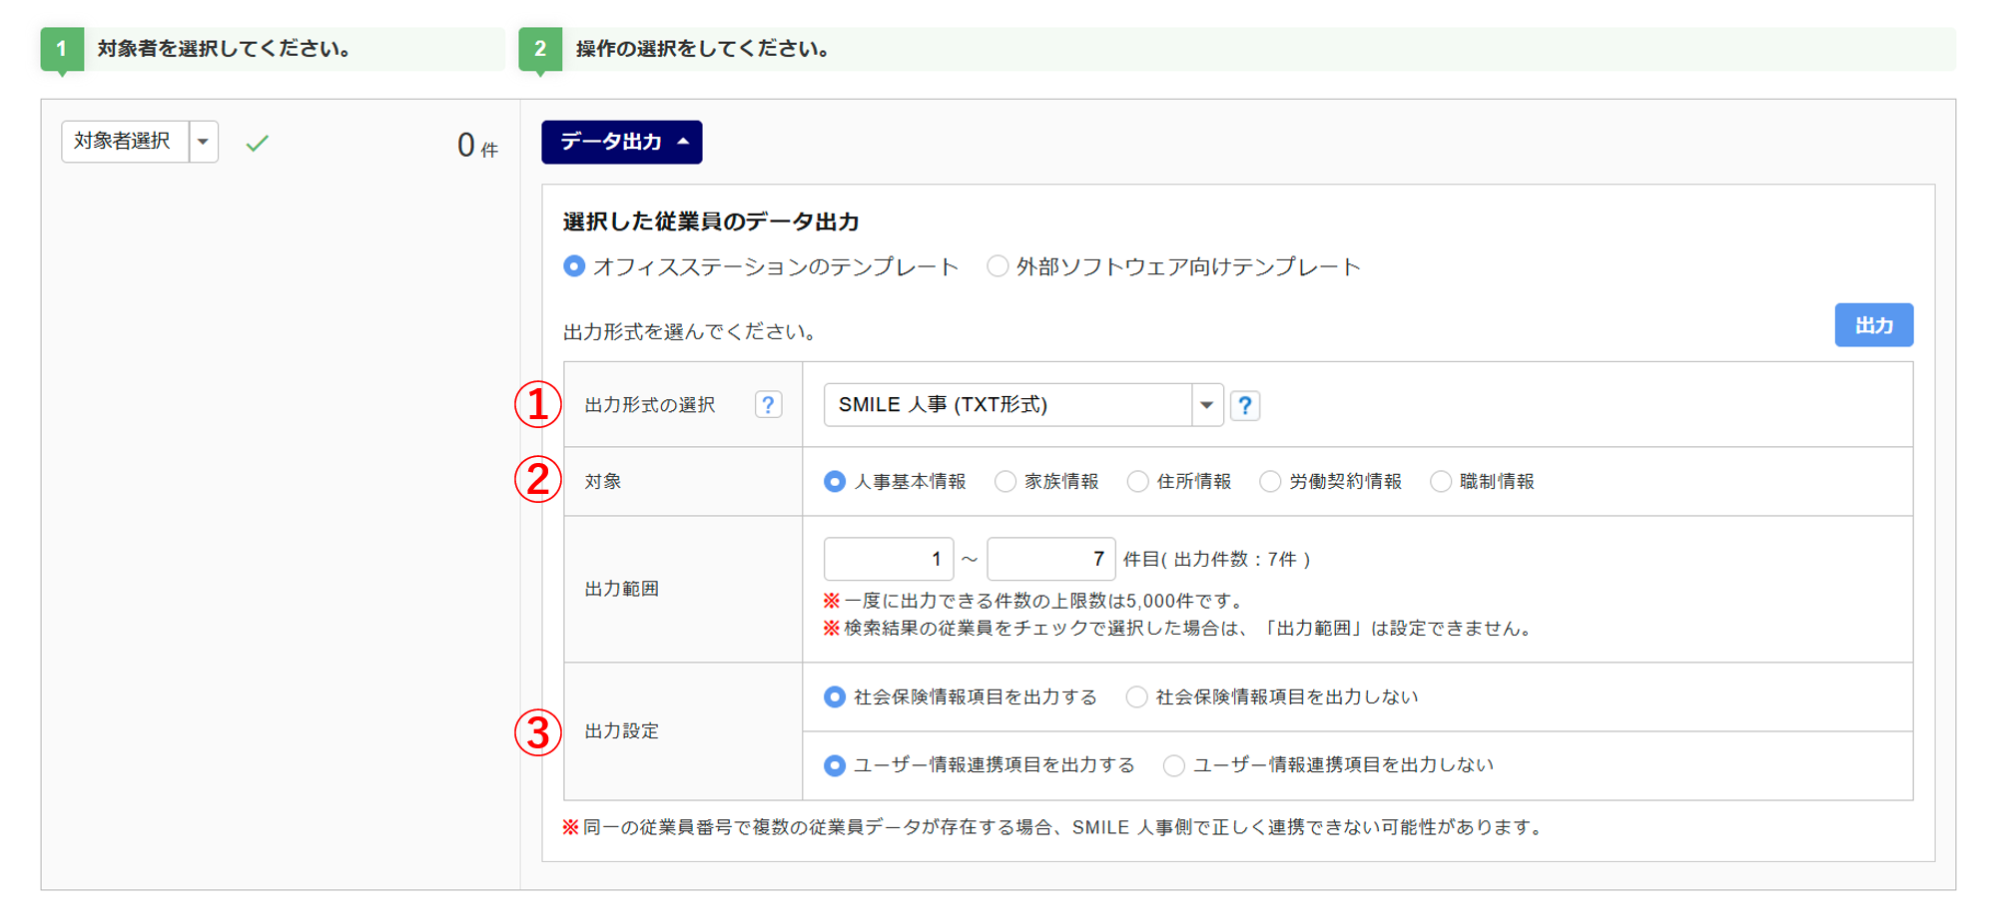
Task: Select 社会保険情報項目を出力する option
Action: [835, 697]
